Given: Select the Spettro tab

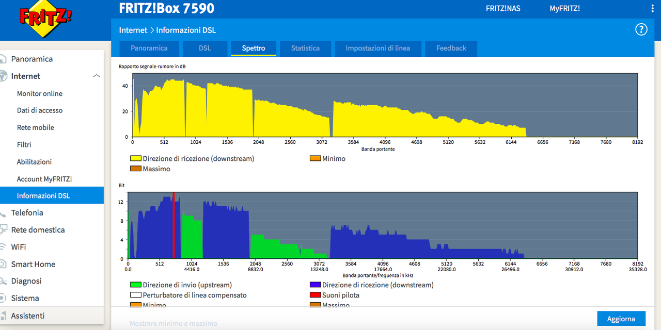Looking at the screenshot, I should click(254, 48).
